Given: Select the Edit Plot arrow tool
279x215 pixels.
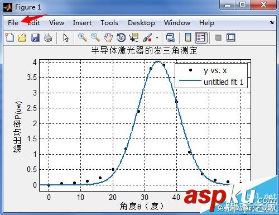Looking at the screenshot, I should [x=66, y=37].
